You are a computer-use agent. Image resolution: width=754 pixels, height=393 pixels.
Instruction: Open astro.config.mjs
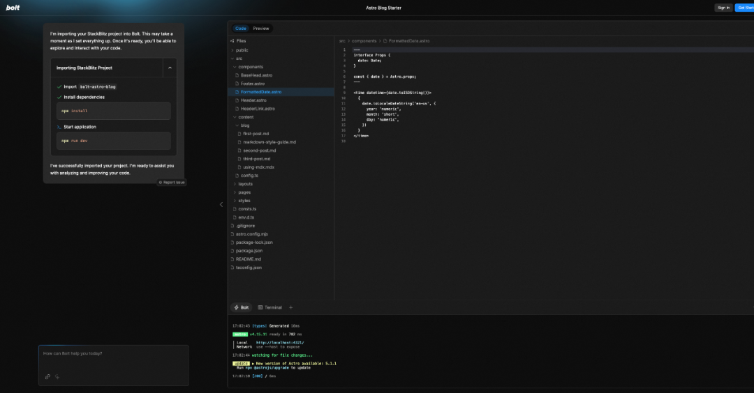[251, 234]
